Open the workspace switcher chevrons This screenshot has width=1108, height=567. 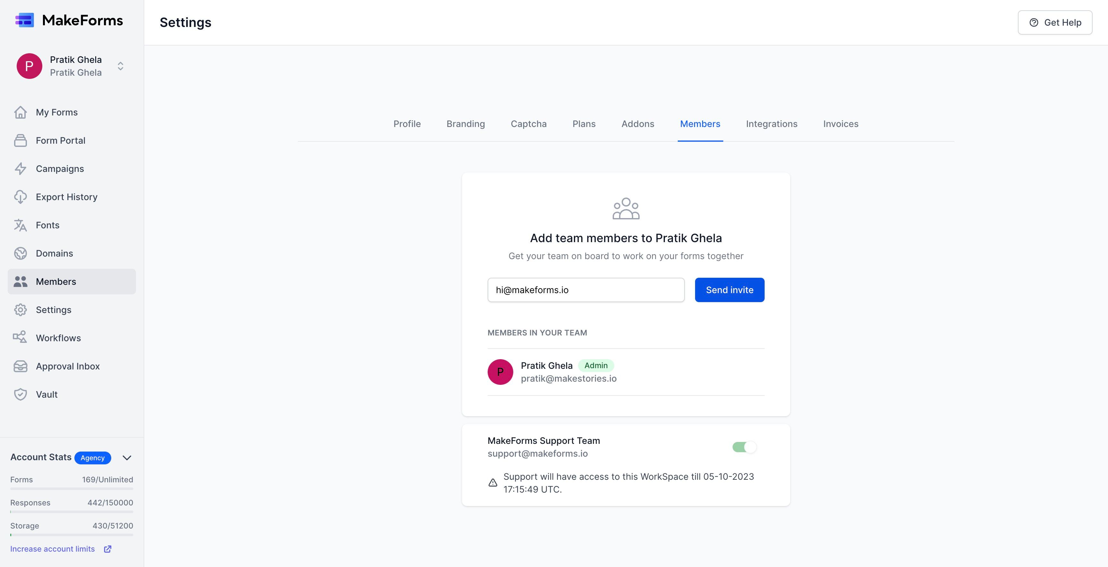(x=121, y=66)
